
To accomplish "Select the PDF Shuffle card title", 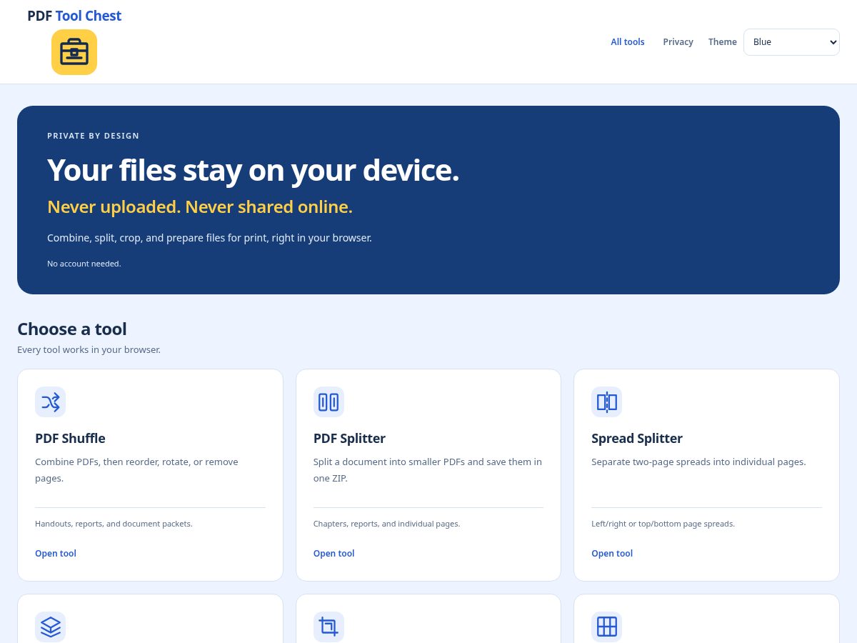I will [70, 439].
